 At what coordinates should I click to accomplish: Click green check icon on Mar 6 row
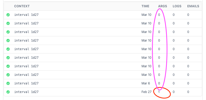click(8, 83)
